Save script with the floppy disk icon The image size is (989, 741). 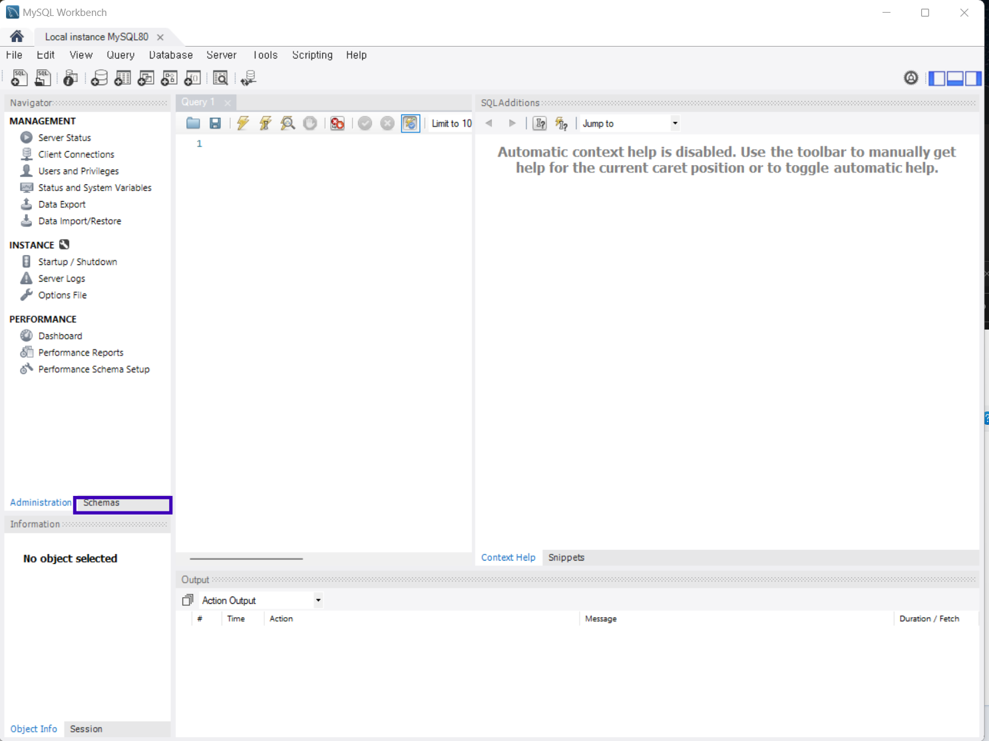215,123
